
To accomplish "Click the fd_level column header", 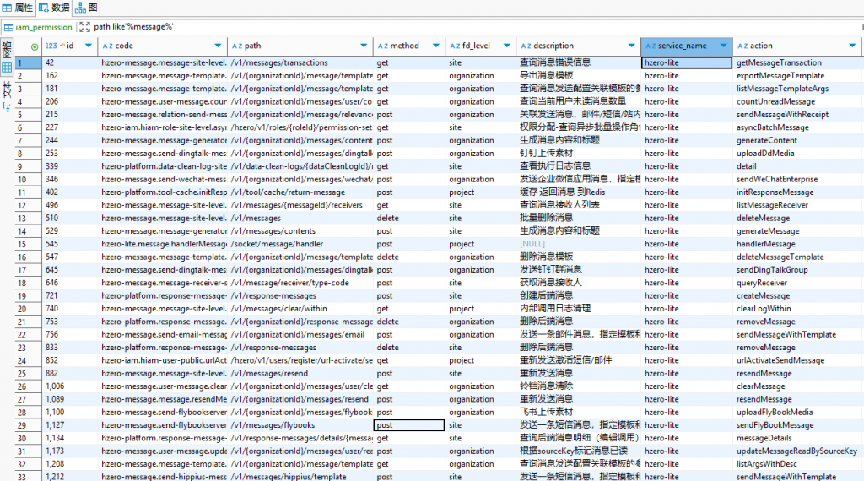I will (x=477, y=46).
